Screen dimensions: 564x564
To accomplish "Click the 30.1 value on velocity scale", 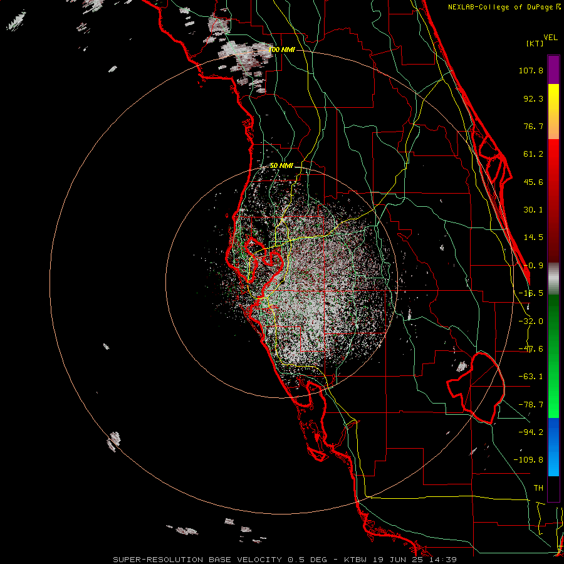I will [x=533, y=210].
